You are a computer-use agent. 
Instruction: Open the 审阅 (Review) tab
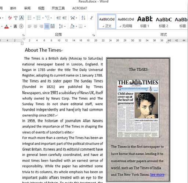(27, 8)
